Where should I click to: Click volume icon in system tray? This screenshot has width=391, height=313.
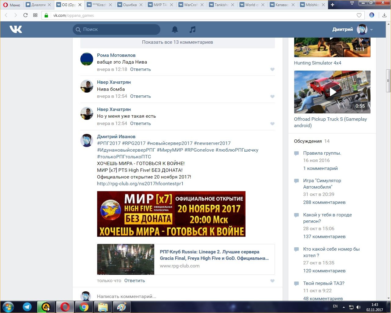point(359,307)
